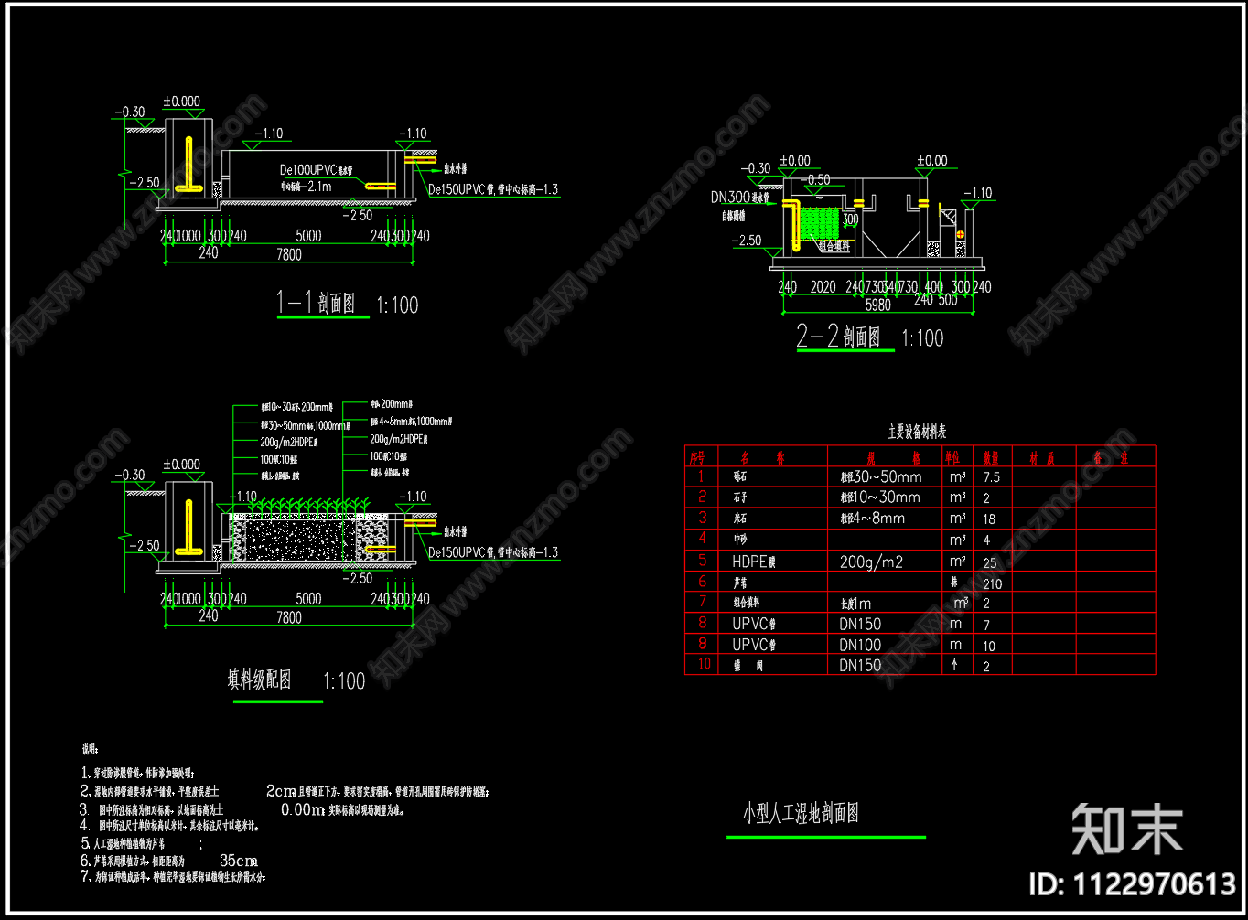Click the "2cm" value in note 2
Image resolution: width=1248 pixels, height=920 pixels.
click(x=281, y=790)
